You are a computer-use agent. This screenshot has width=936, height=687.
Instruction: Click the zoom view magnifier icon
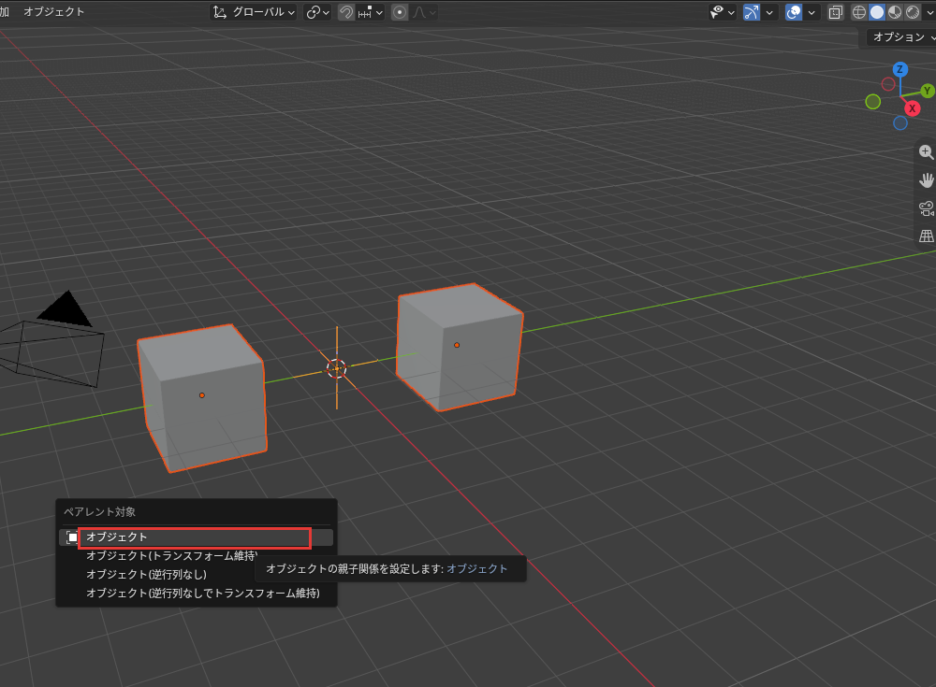[x=926, y=152]
